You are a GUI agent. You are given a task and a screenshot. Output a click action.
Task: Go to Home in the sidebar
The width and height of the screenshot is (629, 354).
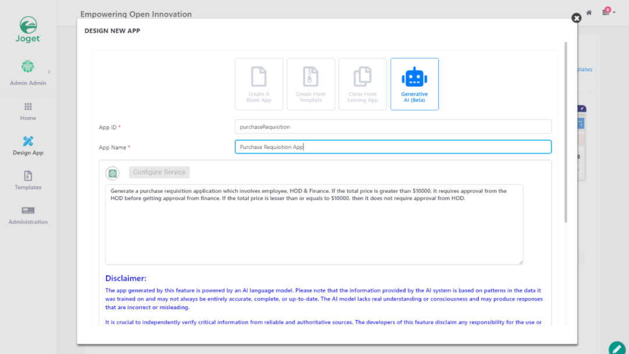pyautogui.click(x=28, y=111)
